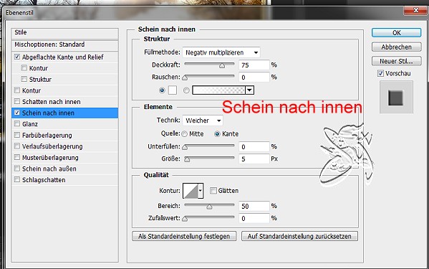Click the Bereich range slider handle
This screenshot has width=429, height=269.
(209, 207)
